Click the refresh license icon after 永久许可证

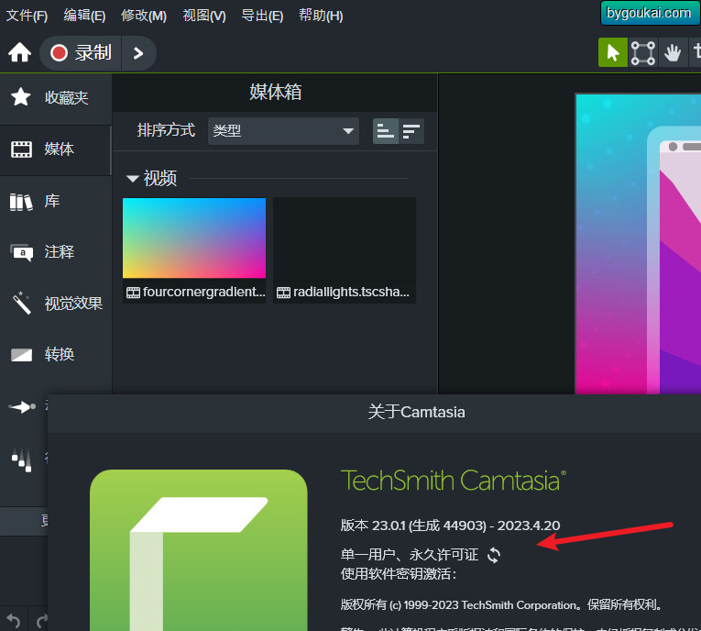[494, 556]
